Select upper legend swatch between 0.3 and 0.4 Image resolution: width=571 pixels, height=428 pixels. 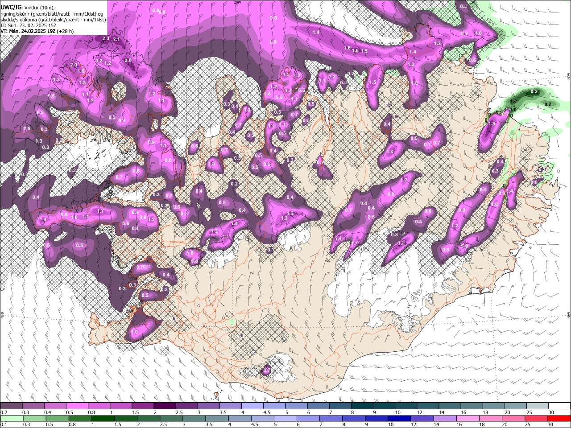coord(33,406)
